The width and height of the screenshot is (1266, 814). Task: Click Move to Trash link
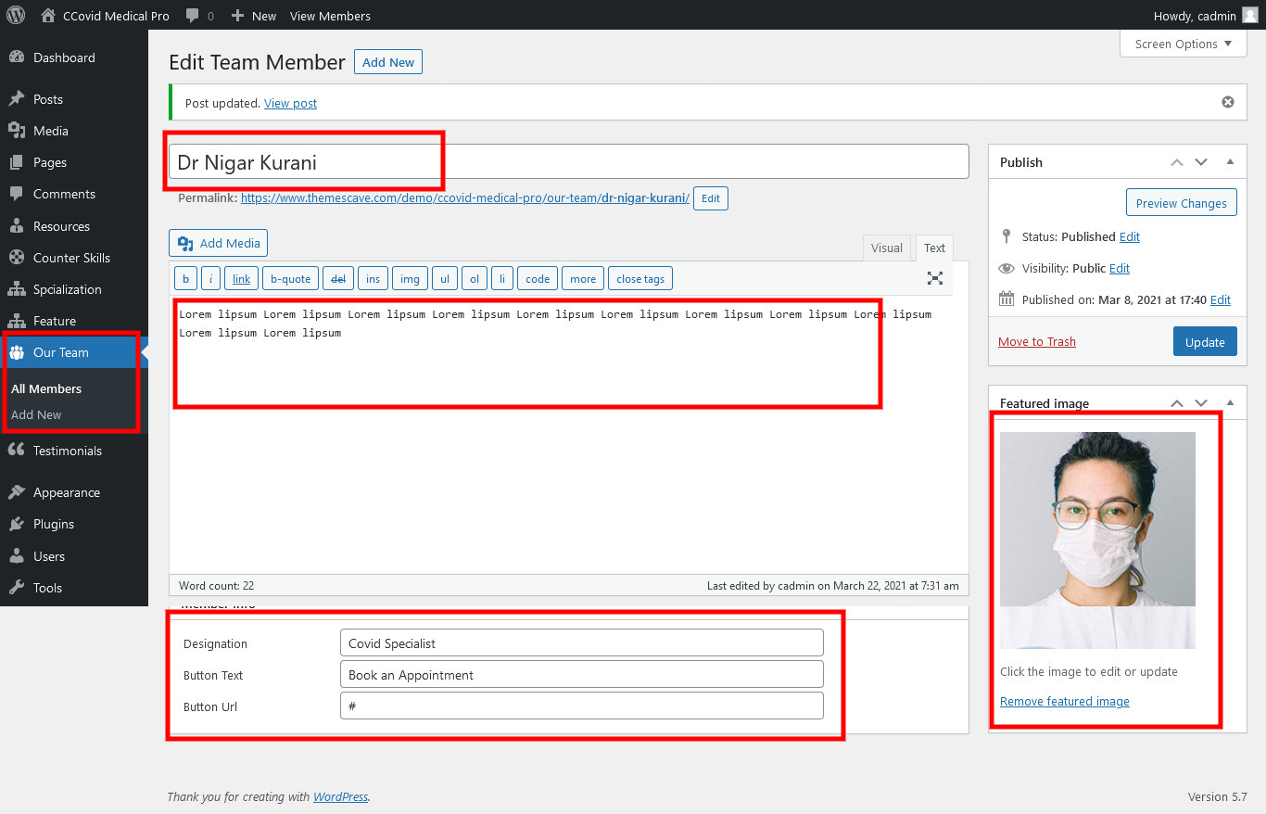tap(1037, 341)
